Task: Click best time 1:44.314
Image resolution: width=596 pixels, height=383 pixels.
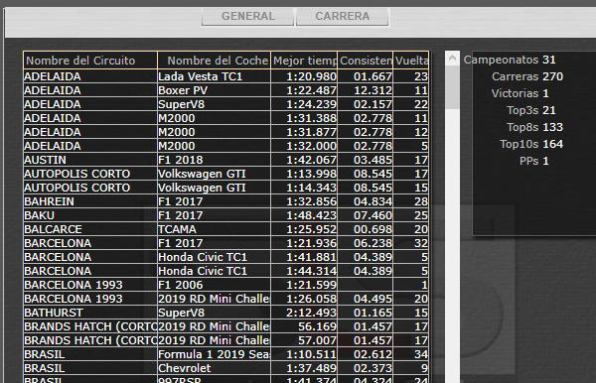Action: coord(304,271)
